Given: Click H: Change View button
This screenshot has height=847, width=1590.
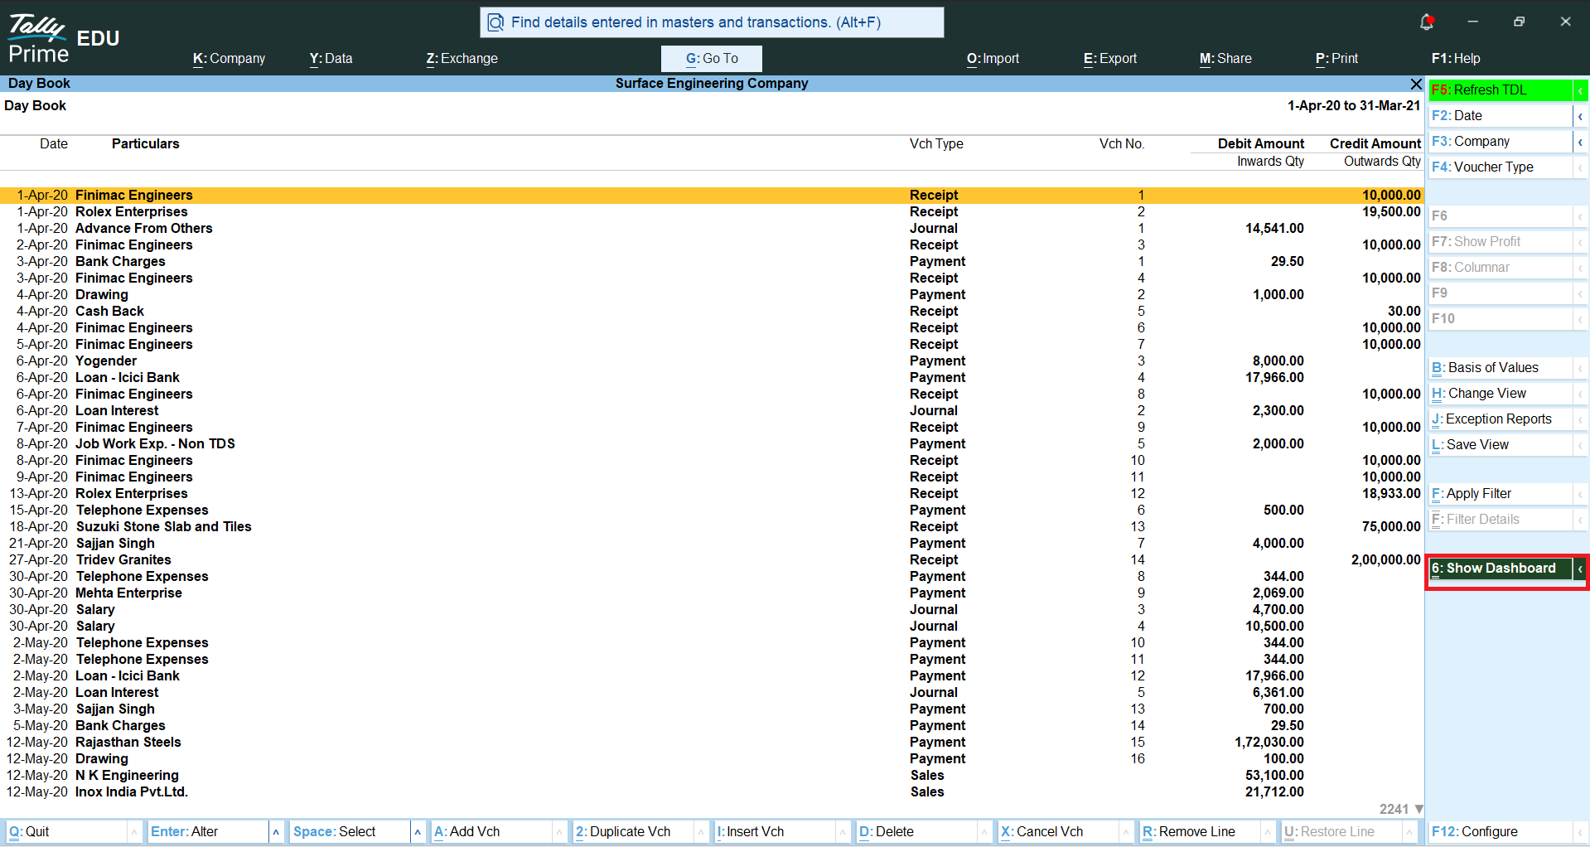Looking at the screenshot, I should pos(1501,394).
